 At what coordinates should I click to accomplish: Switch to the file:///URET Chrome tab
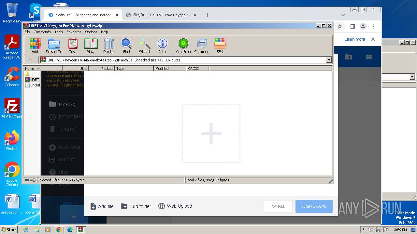click(x=162, y=15)
